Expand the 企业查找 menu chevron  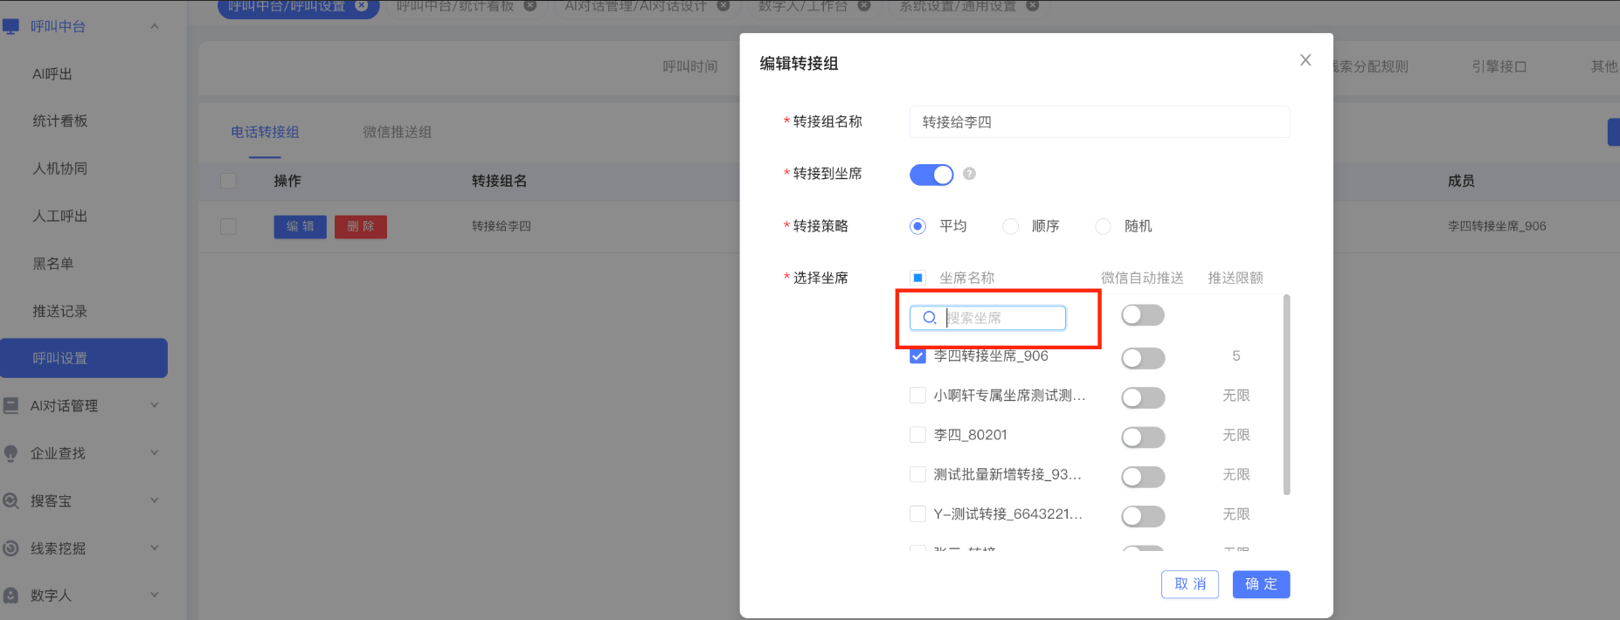click(155, 452)
